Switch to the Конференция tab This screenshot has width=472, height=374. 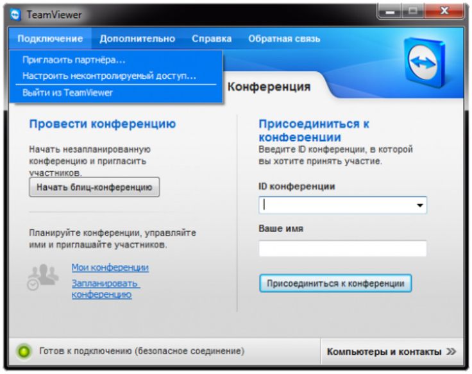coord(269,87)
